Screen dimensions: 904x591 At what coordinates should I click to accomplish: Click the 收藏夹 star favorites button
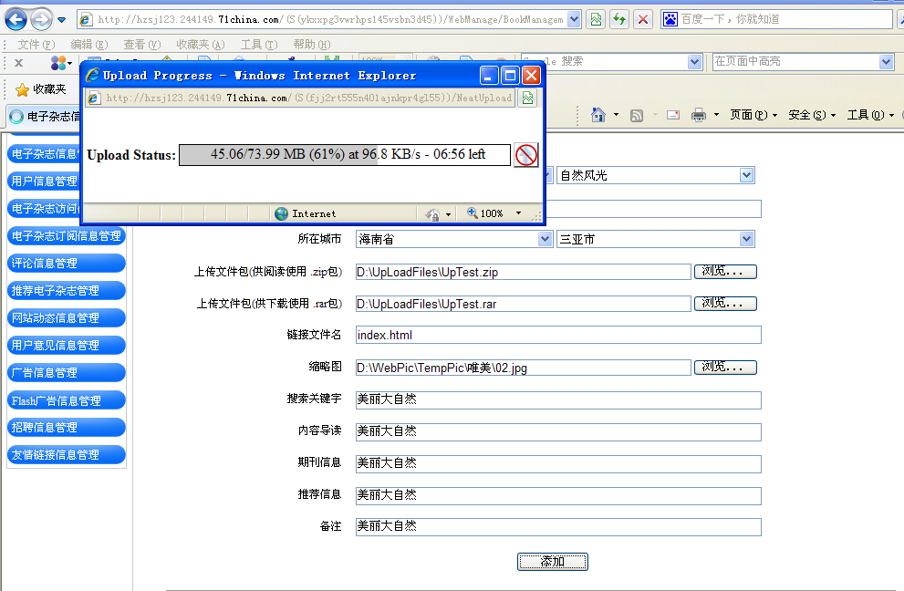pos(41,89)
